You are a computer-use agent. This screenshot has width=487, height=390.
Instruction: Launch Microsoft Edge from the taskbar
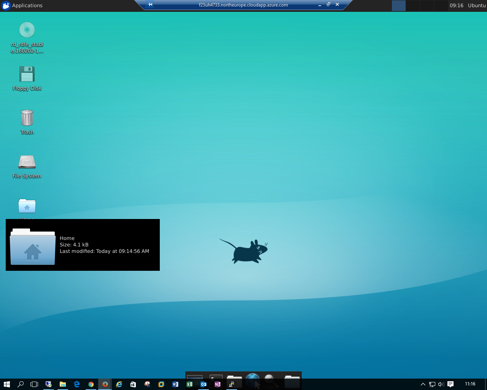pos(76,384)
